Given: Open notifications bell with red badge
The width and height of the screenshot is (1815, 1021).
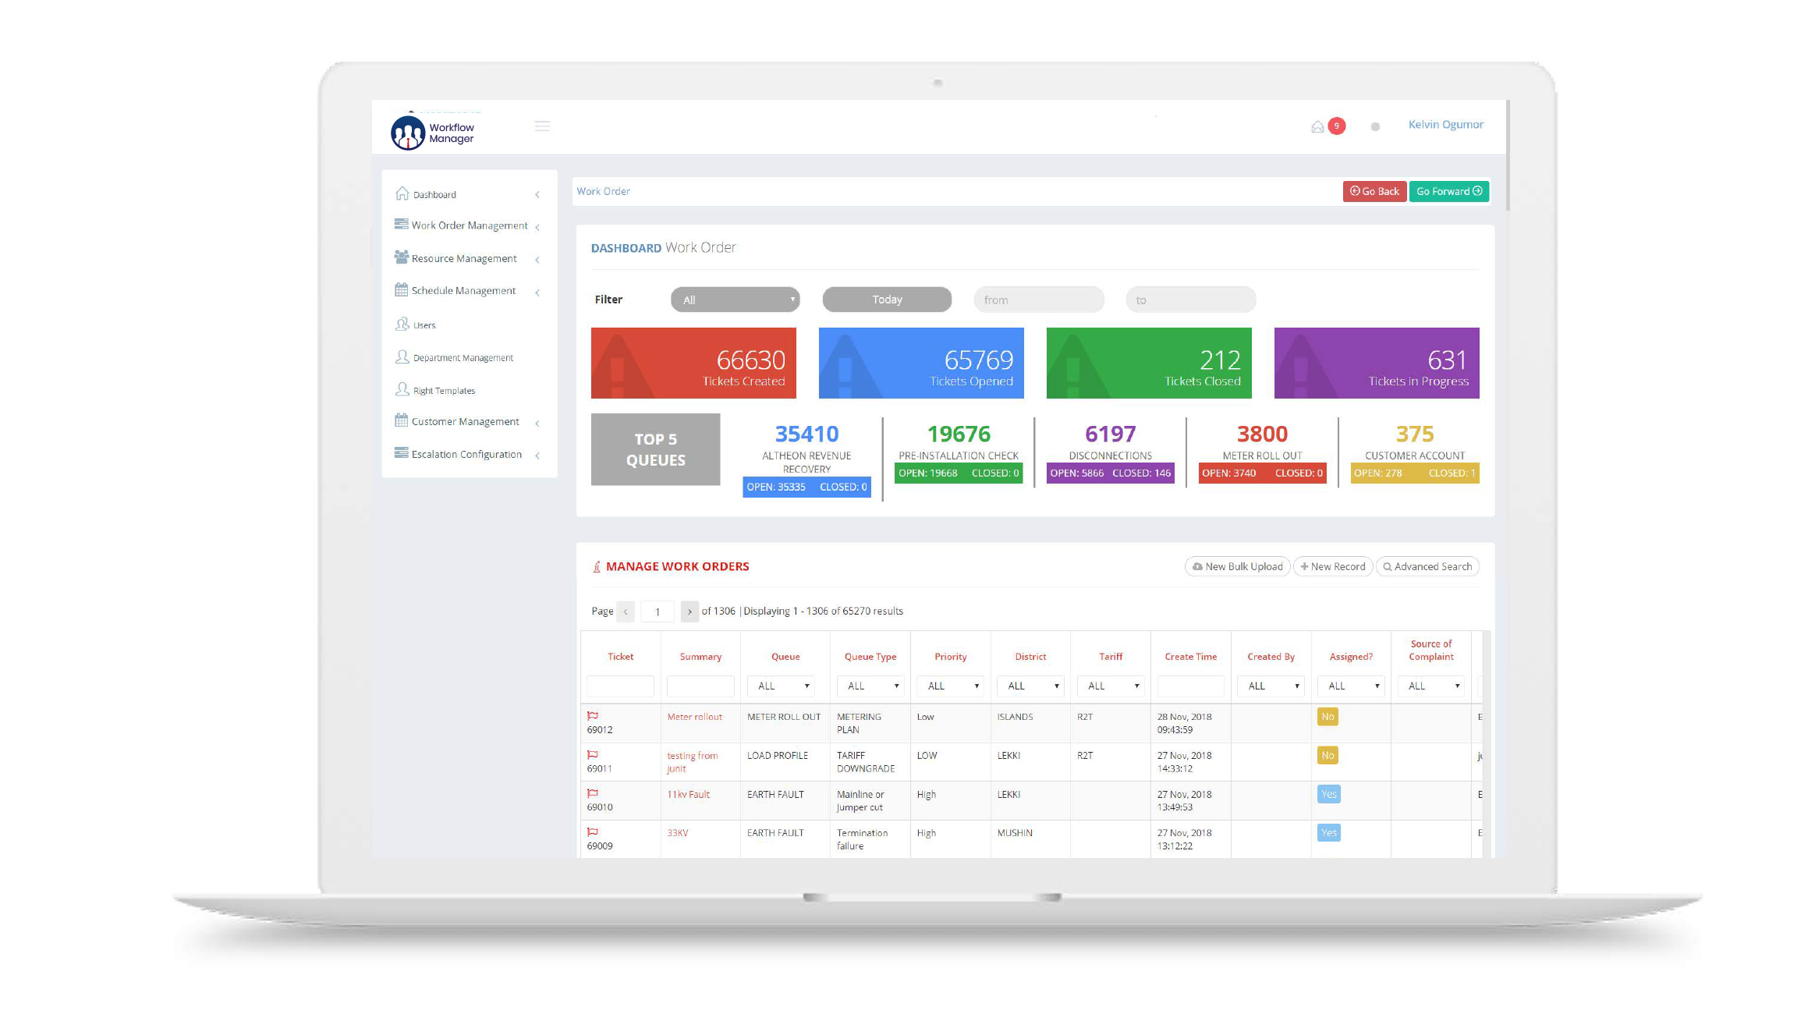Looking at the screenshot, I should tap(1319, 126).
